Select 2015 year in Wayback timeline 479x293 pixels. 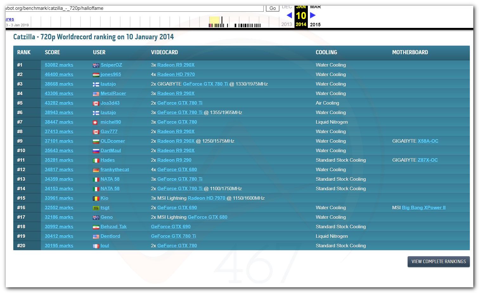[315, 24]
